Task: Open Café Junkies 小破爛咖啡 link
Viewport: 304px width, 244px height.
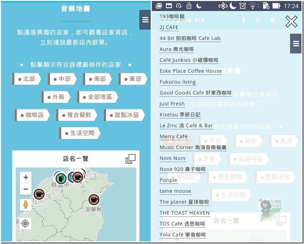Action: [189, 60]
